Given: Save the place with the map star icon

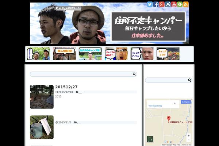Looking at the screenshot, I should coord(175,103).
